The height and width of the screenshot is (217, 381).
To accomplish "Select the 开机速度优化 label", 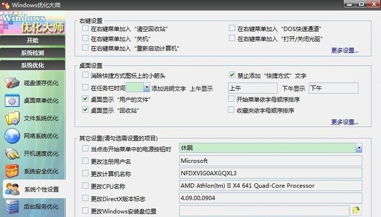I will [41, 154].
